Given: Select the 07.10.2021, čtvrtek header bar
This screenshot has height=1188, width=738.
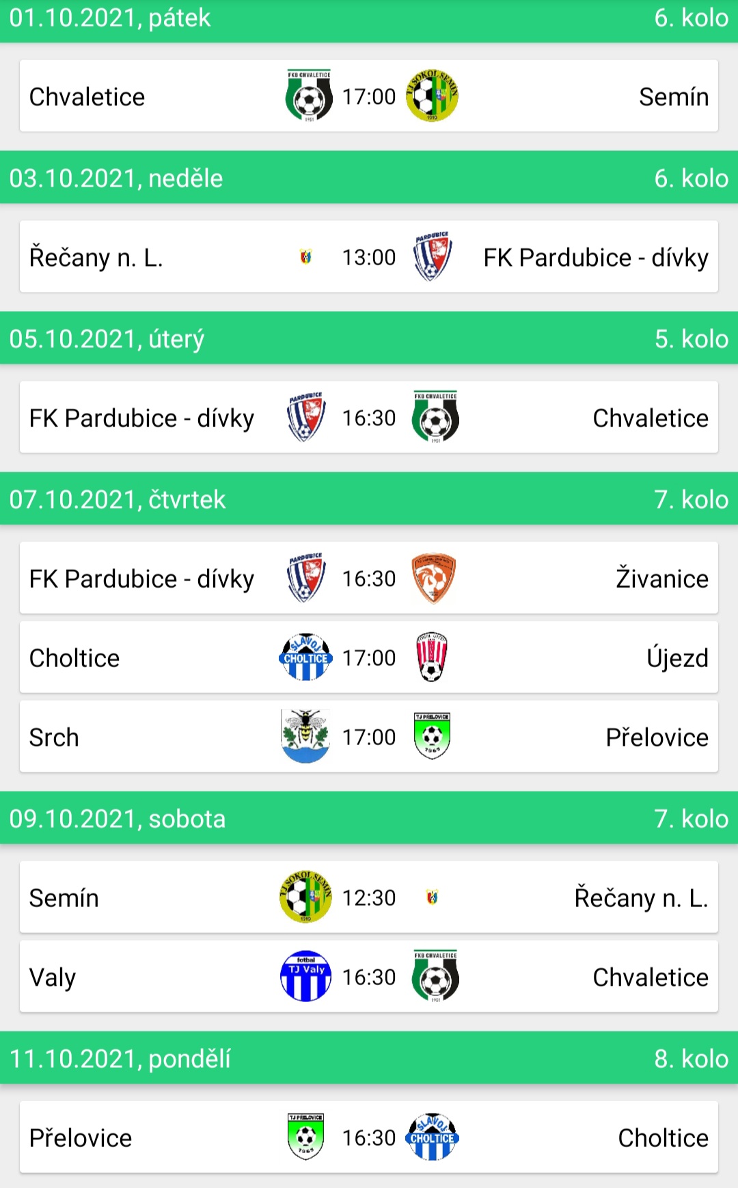Looking at the screenshot, I should (x=369, y=499).
